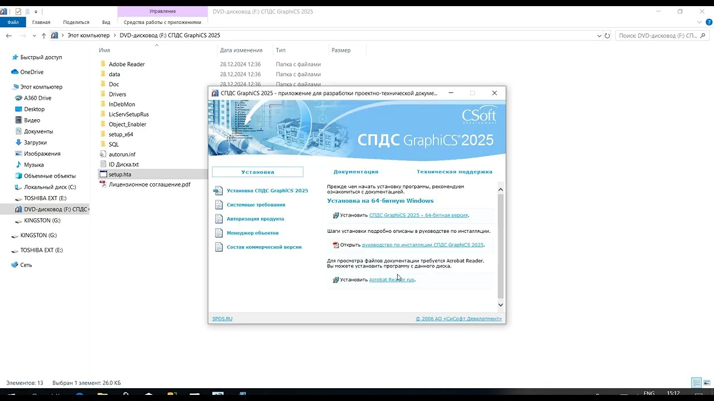The width and height of the screenshot is (714, 401).
Task: Open the Вид ribbon tab
Action: click(106, 22)
